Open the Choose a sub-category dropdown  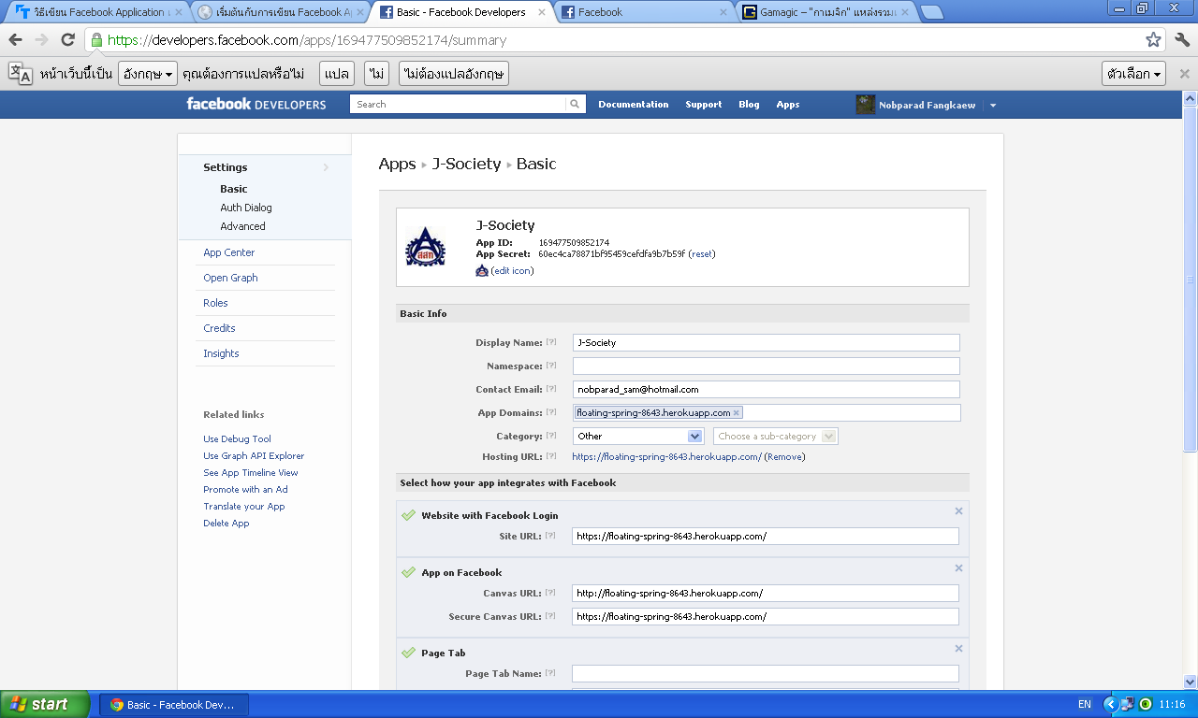775,436
